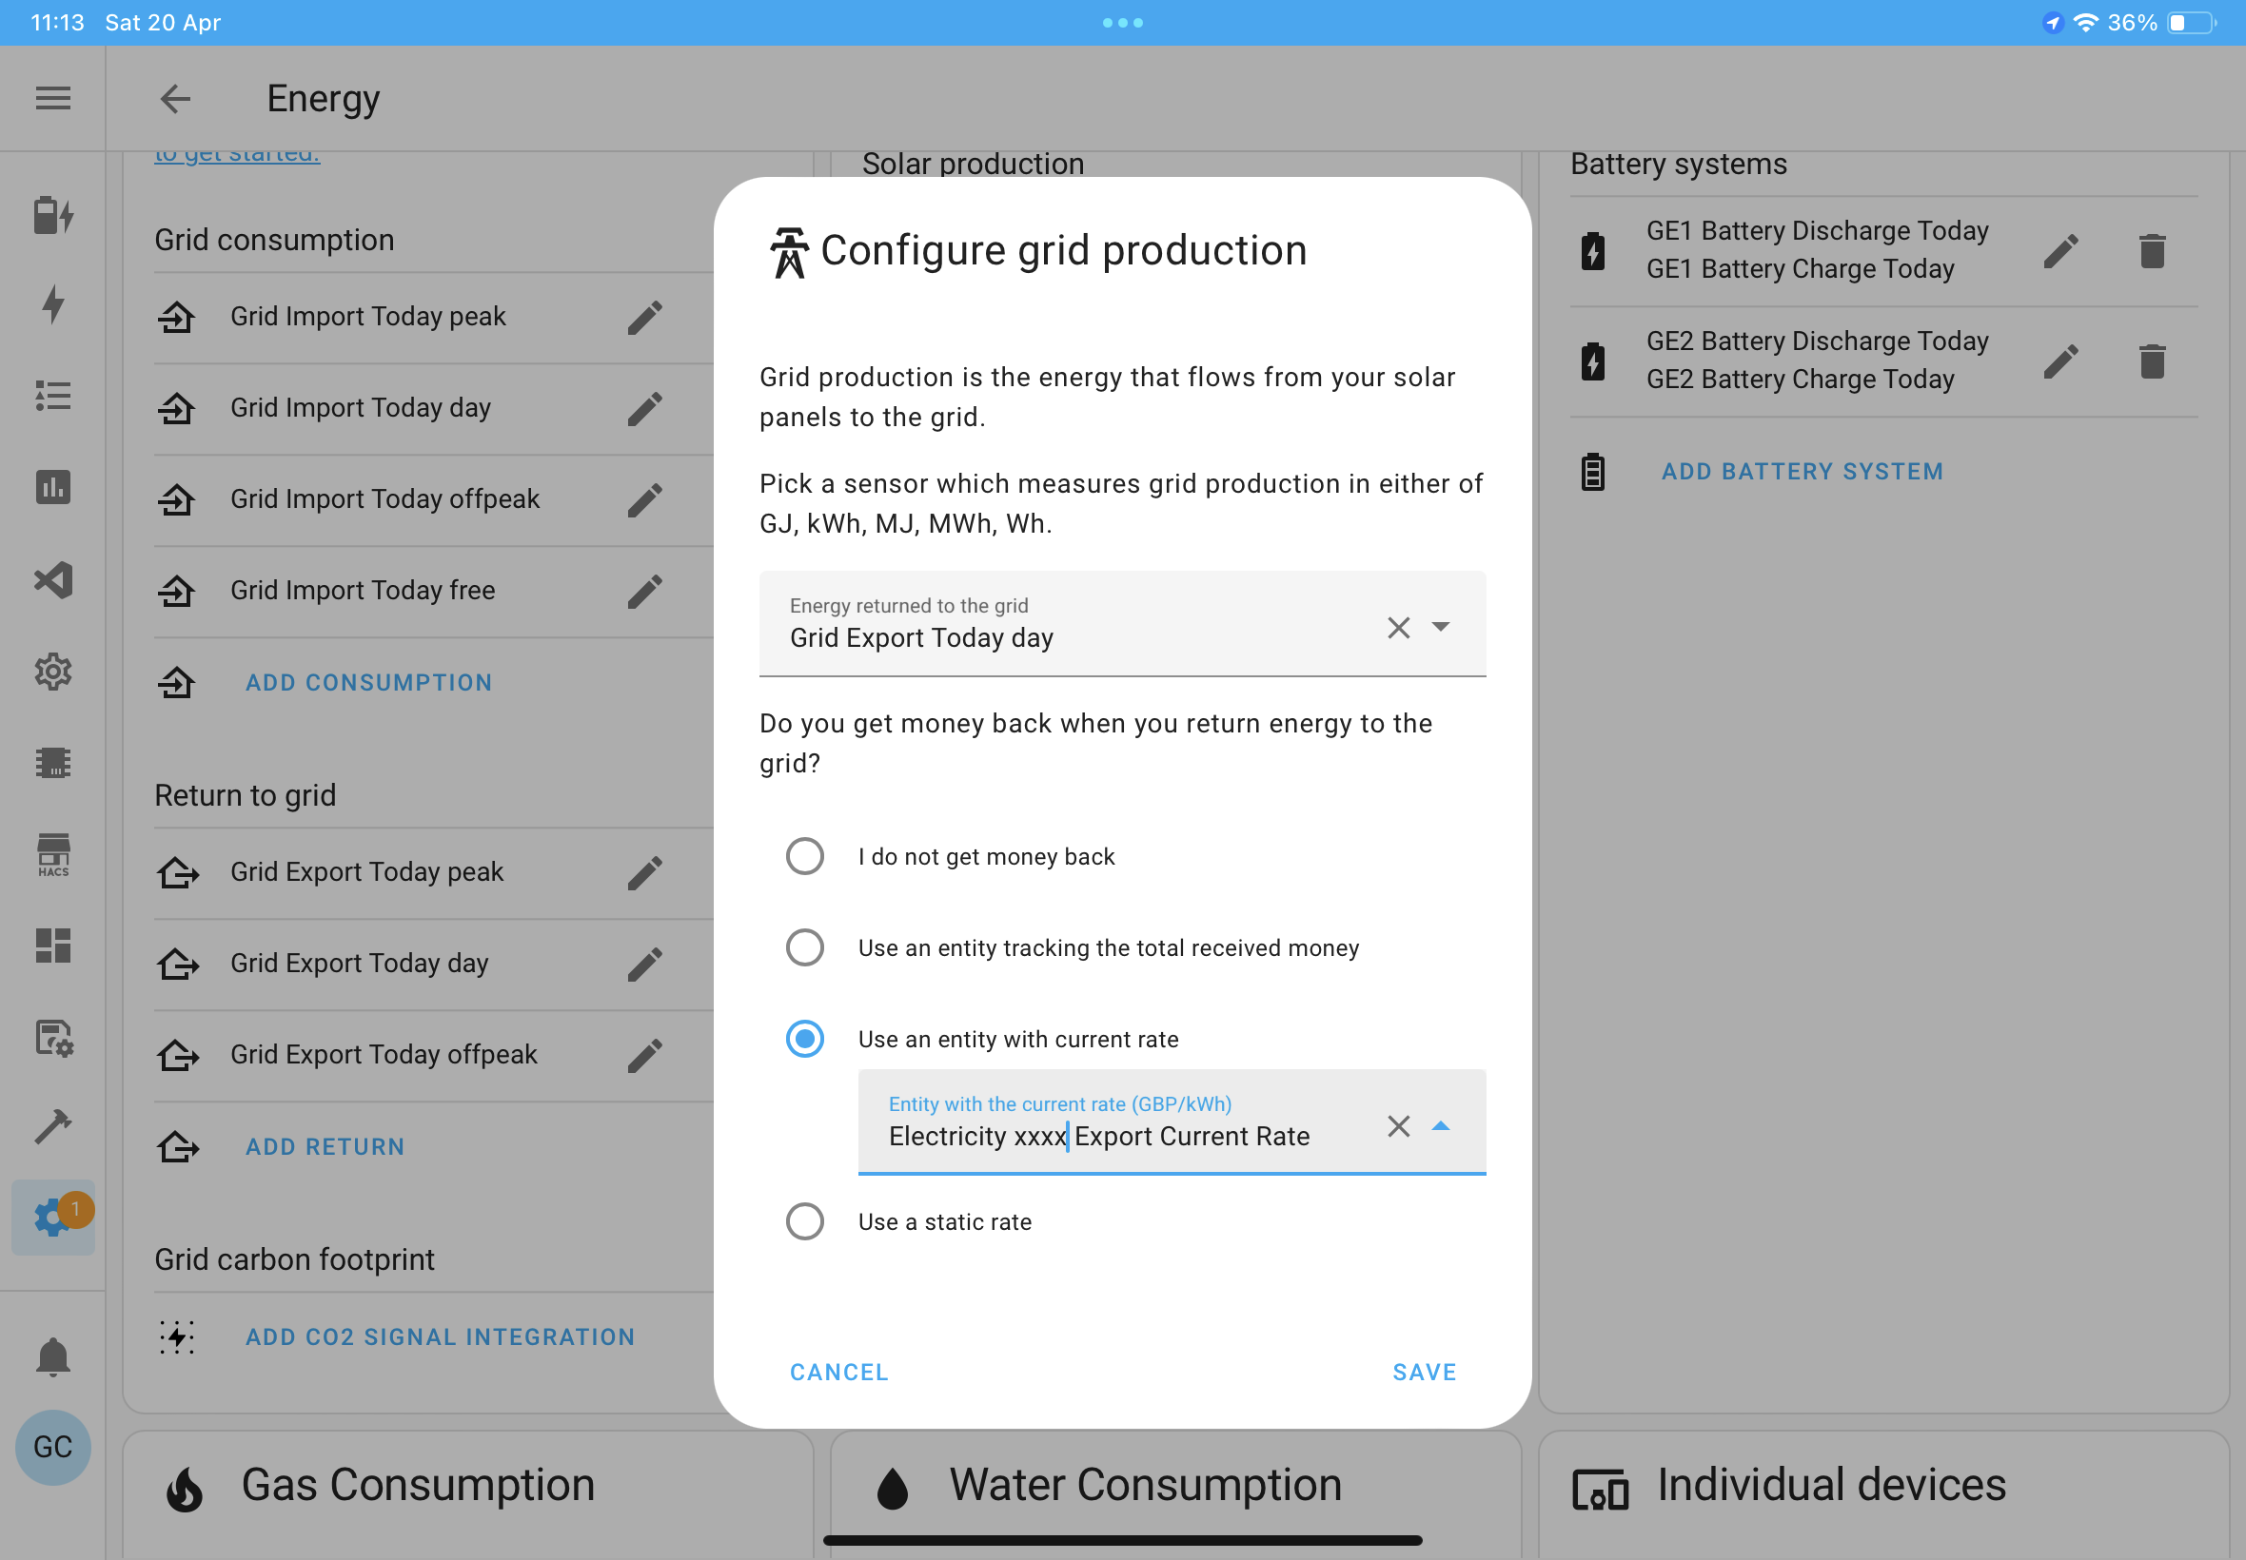The image size is (2246, 1560).
Task: Delete GE1 battery system entry
Action: [2151, 251]
